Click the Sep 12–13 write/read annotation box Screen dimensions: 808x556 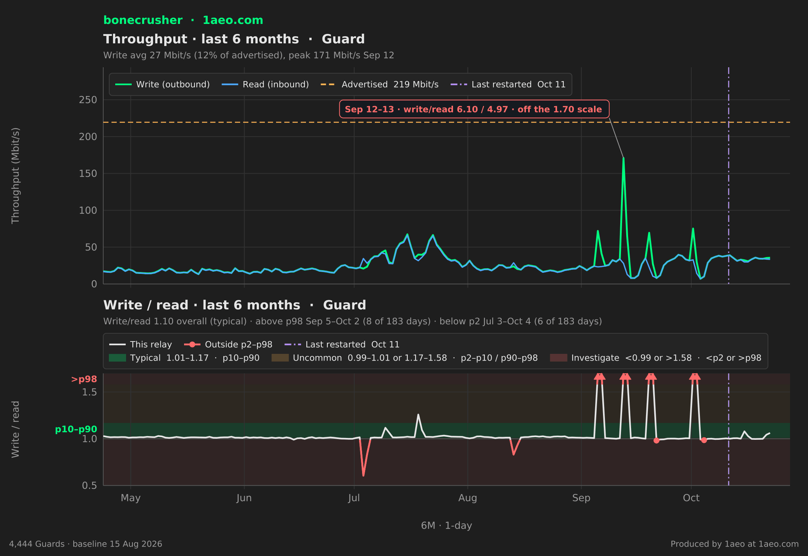click(474, 109)
